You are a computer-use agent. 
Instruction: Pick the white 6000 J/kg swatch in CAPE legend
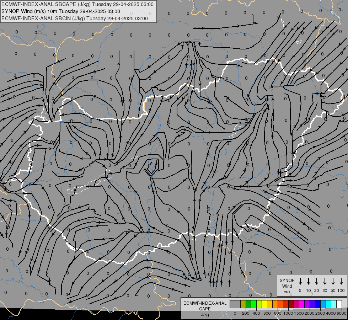pyautogui.click(x=339, y=304)
